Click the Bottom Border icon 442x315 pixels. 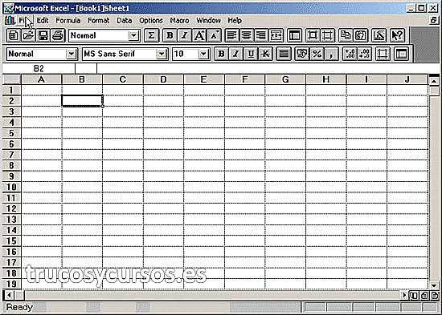[328, 35]
